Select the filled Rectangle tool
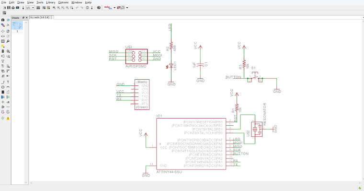Image resolution: width=364 pixels, height=191 pixels. [x=3, y=92]
